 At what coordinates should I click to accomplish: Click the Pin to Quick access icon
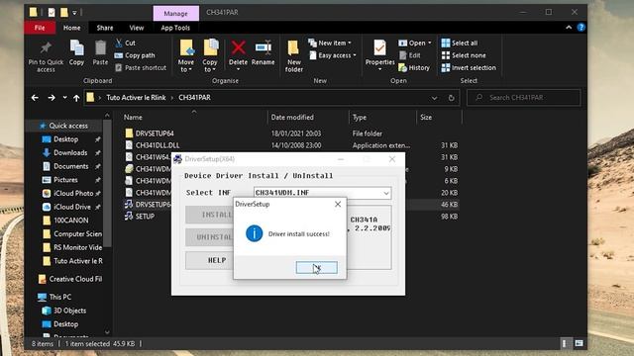(x=46, y=48)
